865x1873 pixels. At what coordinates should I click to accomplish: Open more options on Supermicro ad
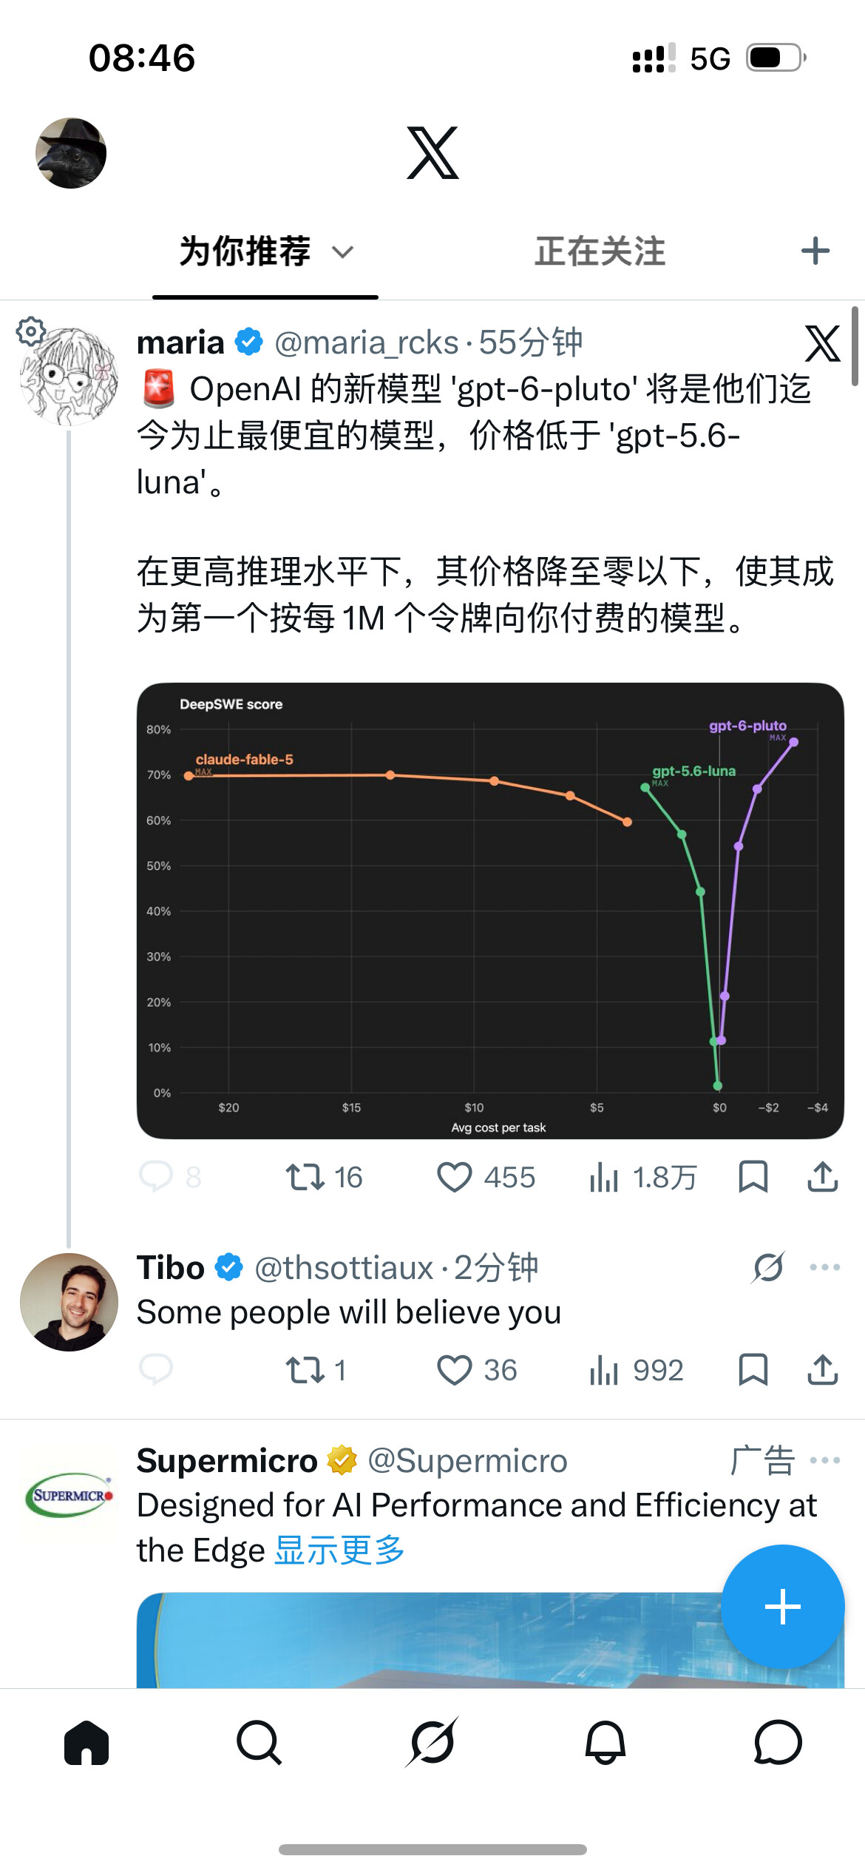tap(825, 1460)
